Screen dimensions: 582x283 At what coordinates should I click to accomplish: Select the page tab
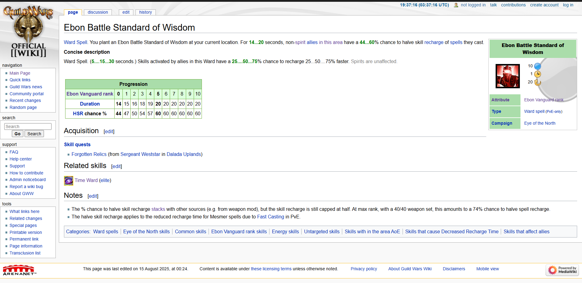[73, 12]
